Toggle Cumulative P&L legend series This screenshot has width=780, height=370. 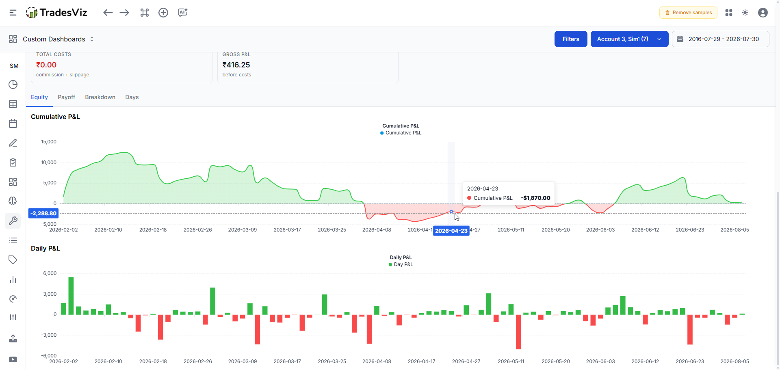coord(401,133)
